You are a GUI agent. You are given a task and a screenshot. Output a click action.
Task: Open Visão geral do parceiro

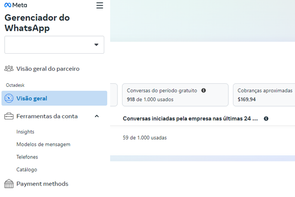click(48, 69)
